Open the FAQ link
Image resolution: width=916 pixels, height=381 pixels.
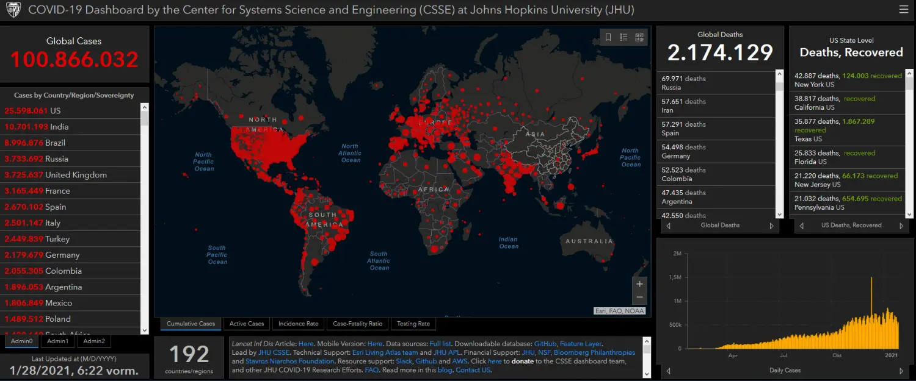coord(372,370)
